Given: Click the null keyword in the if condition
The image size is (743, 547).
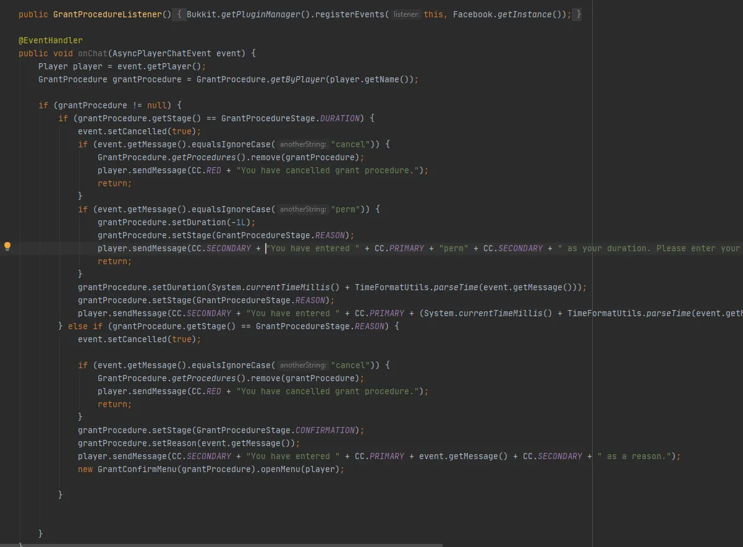Looking at the screenshot, I should [157, 105].
